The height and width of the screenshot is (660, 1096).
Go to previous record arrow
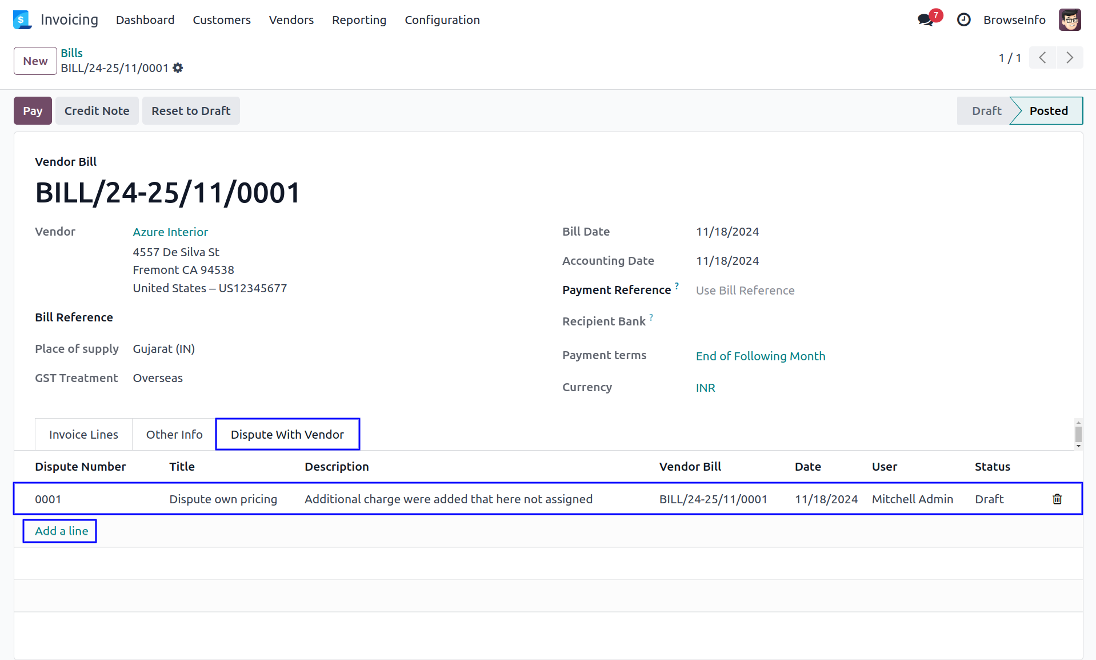[x=1042, y=58]
